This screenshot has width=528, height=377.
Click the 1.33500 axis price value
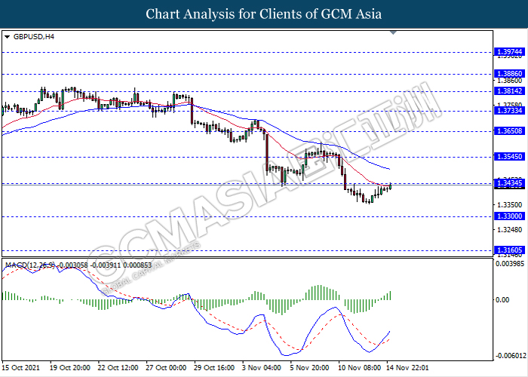509,204
